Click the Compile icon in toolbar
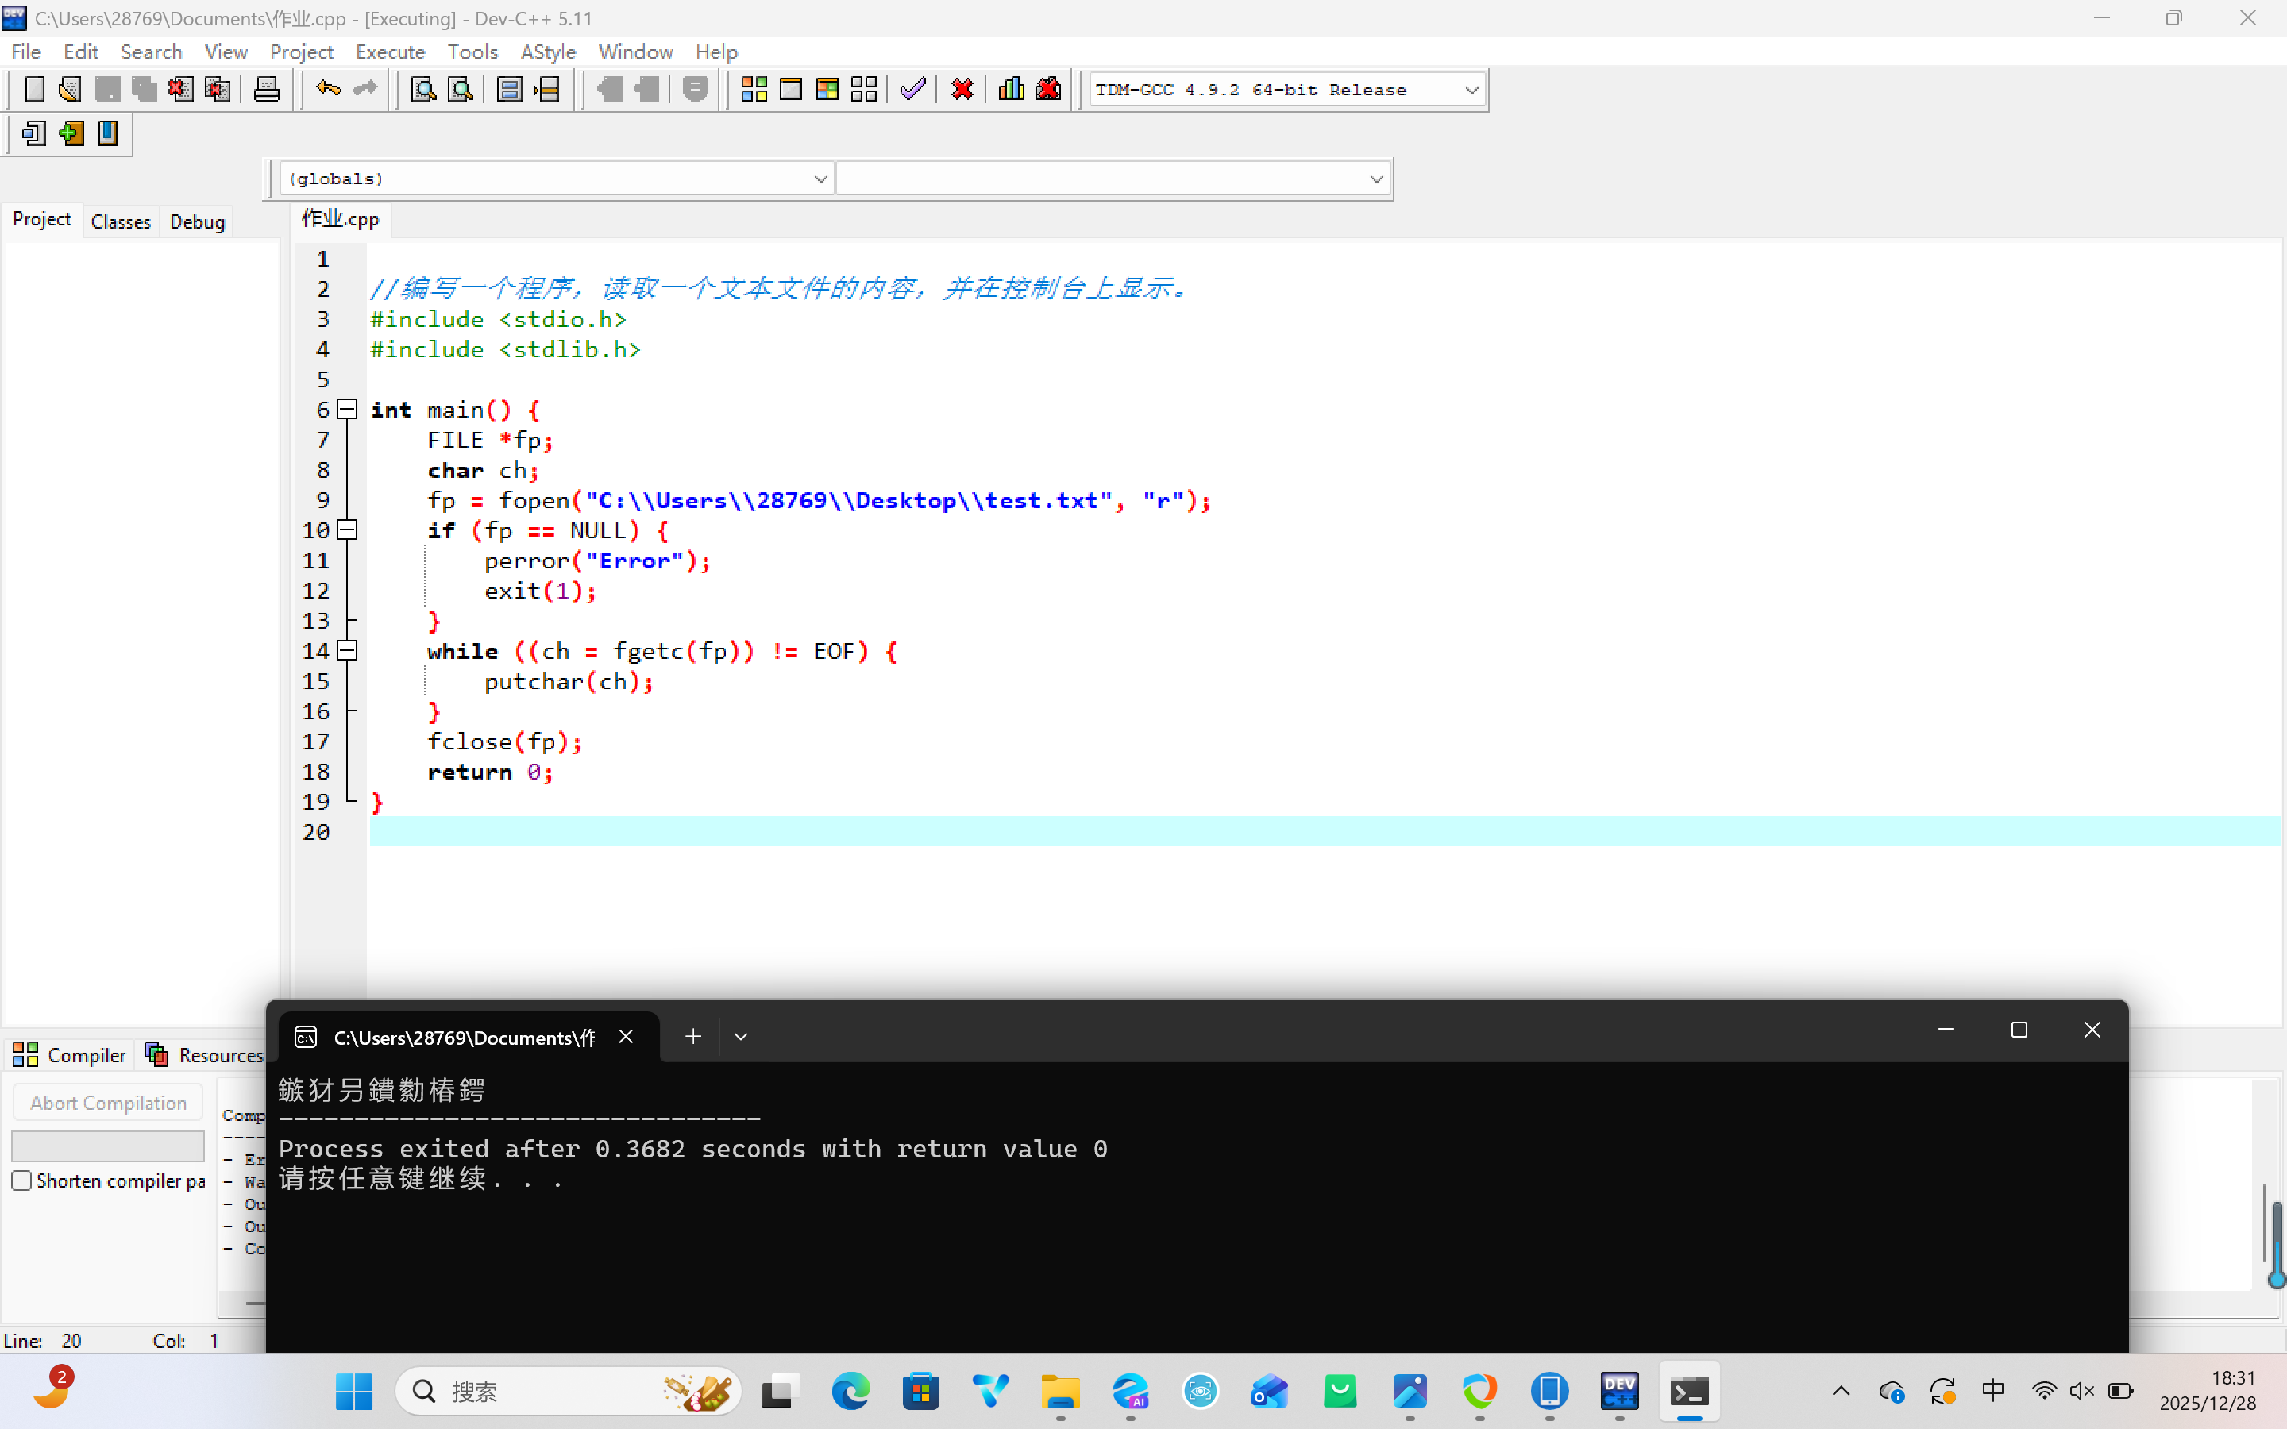 [x=753, y=90]
